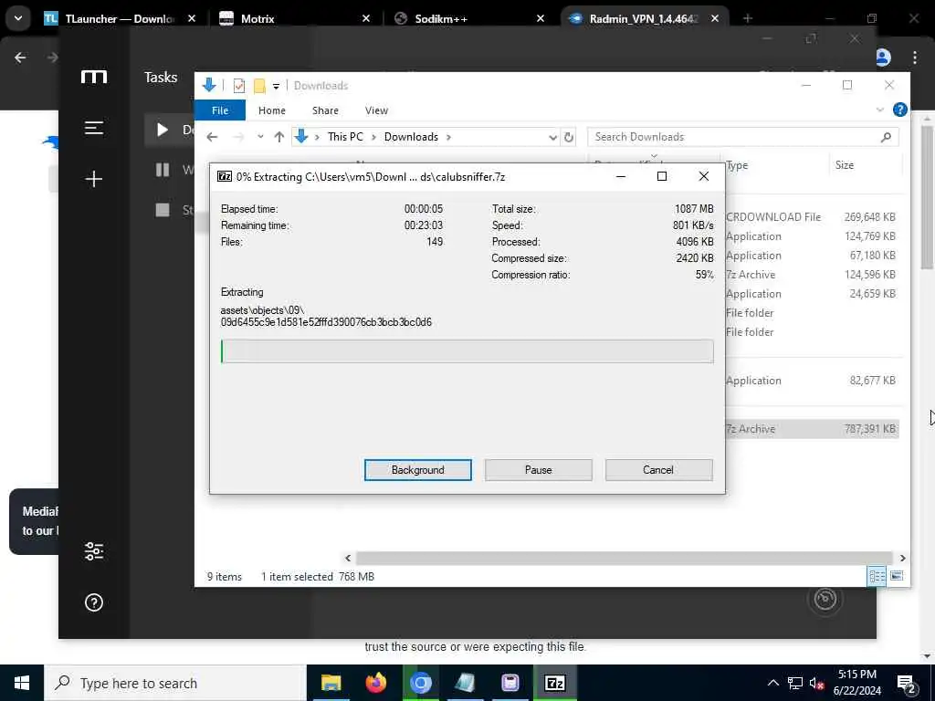Open 7-Zip taskbar icon
This screenshot has height=701, width=935.
(x=555, y=683)
